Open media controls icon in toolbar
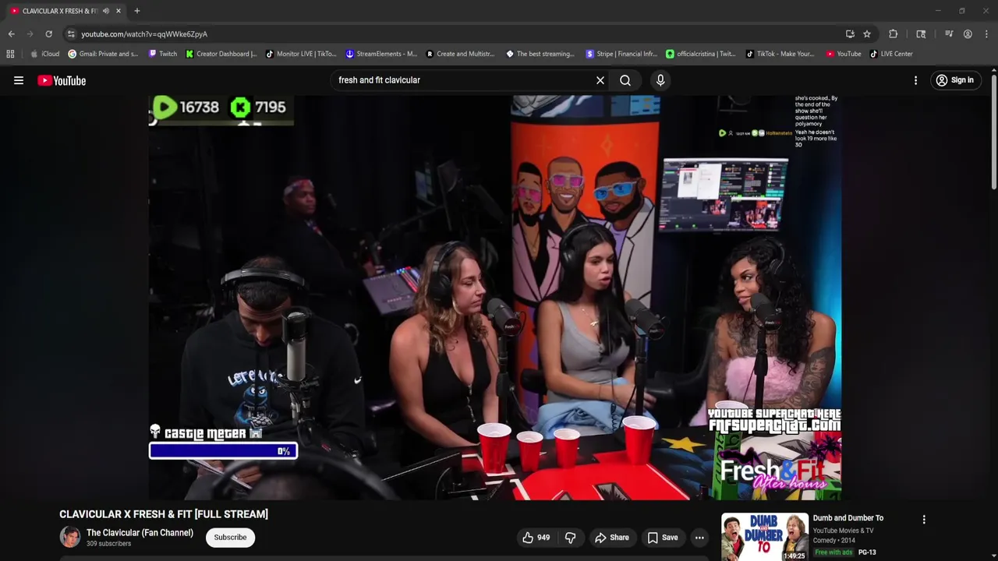This screenshot has height=561, width=998. tap(949, 34)
